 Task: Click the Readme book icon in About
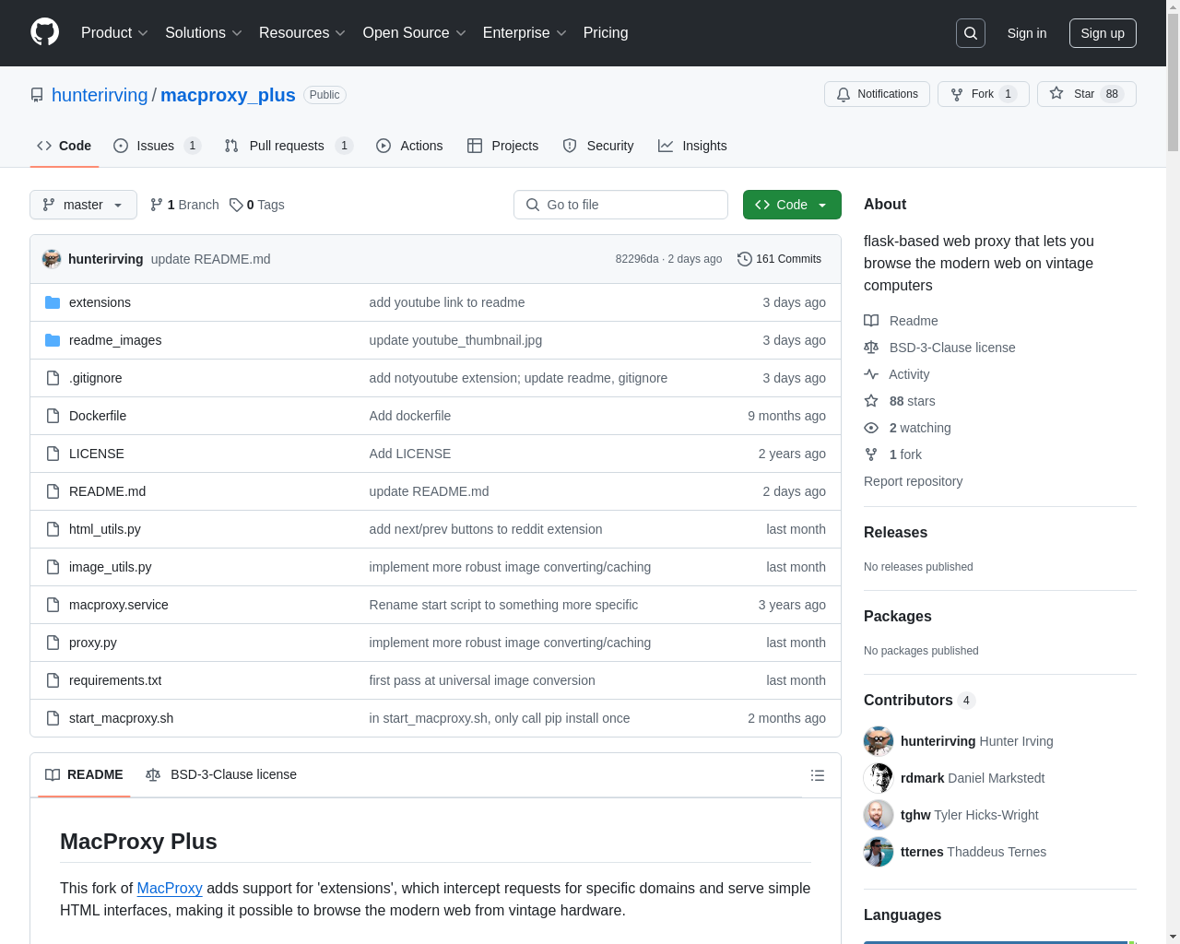point(871,321)
